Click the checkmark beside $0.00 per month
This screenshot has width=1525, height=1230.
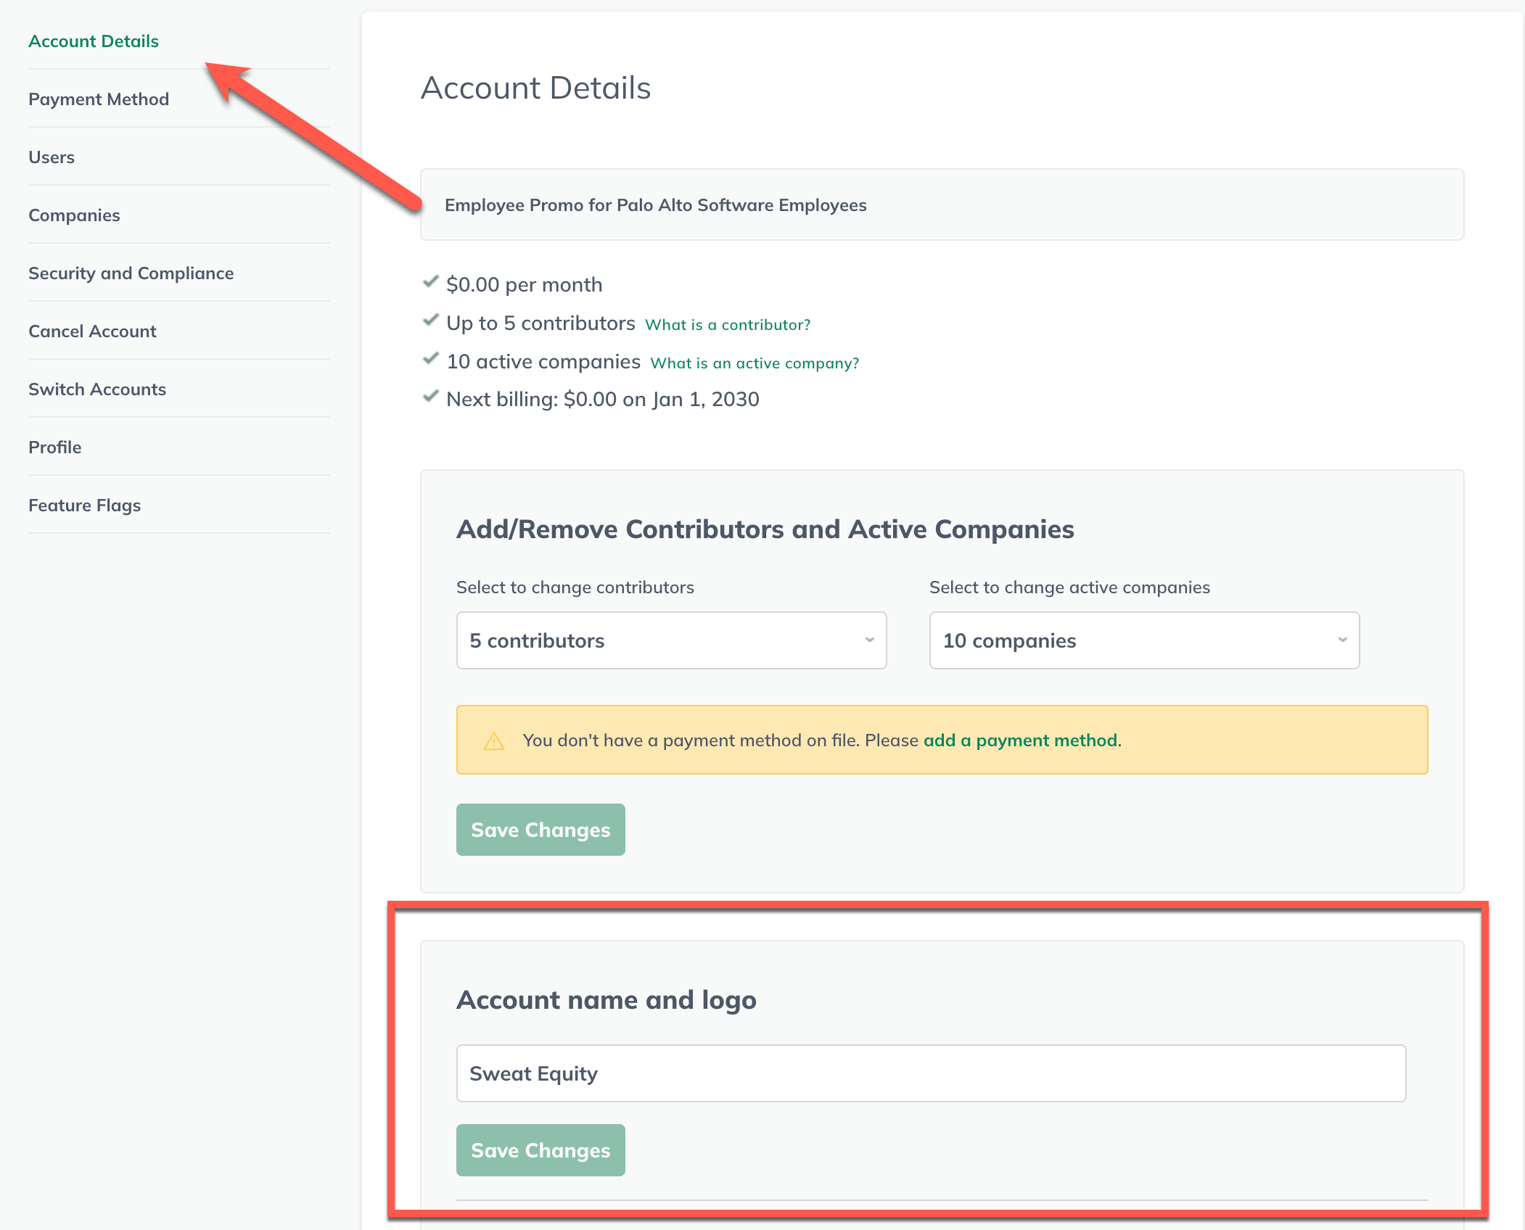(x=430, y=281)
